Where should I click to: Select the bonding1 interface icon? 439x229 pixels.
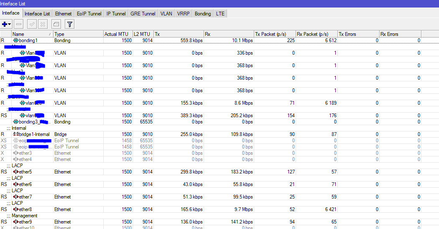[x=16, y=40]
